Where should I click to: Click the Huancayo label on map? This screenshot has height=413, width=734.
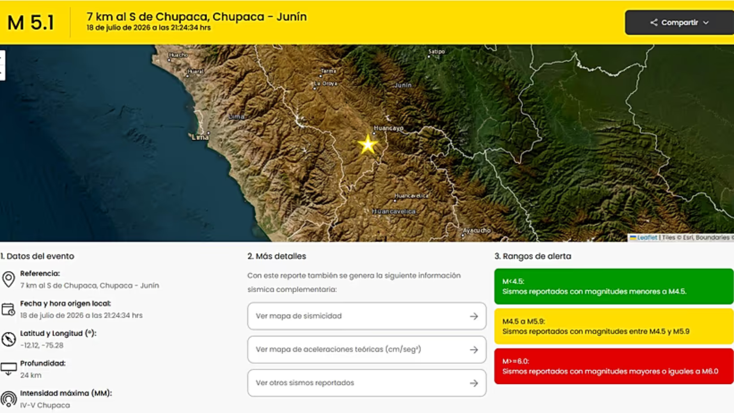388,128
